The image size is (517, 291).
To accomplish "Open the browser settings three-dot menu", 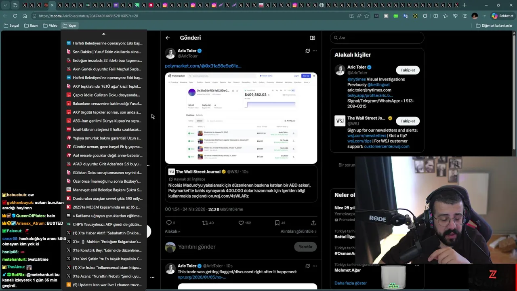I will click(x=484, y=16).
